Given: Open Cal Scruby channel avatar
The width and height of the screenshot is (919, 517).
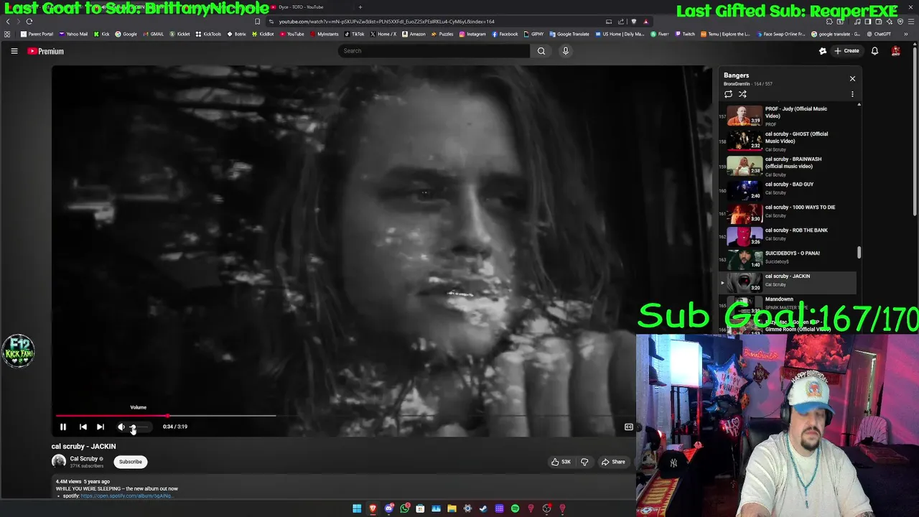Looking at the screenshot, I should [59, 462].
